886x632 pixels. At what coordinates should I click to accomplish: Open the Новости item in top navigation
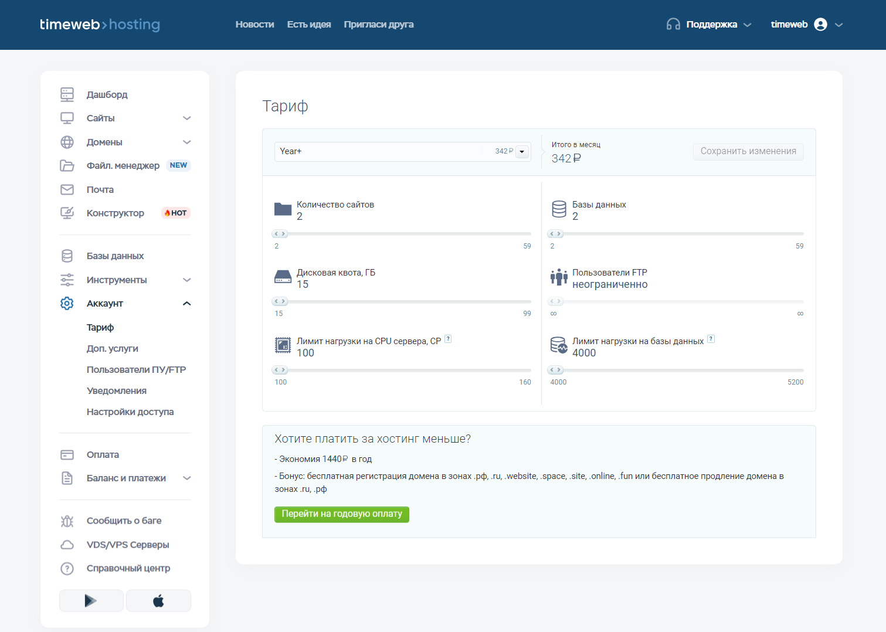click(254, 25)
